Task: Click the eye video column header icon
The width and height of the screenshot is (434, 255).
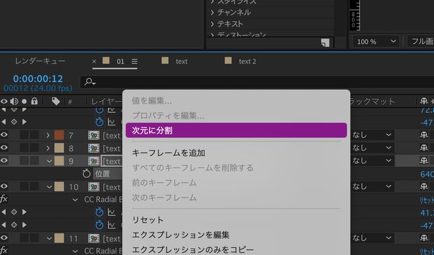Action: (4, 102)
